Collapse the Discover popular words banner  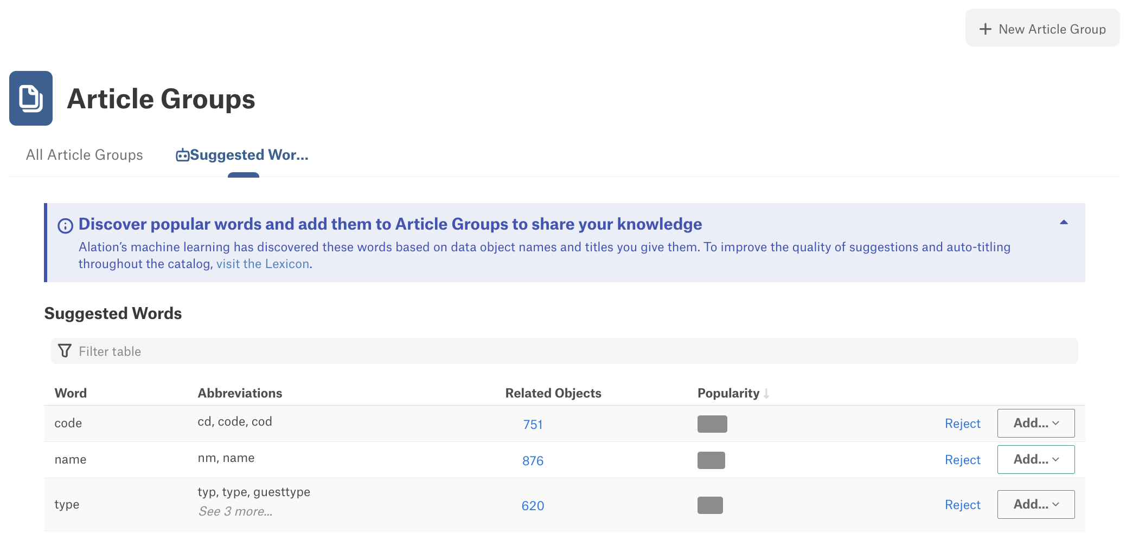tap(1064, 222)
